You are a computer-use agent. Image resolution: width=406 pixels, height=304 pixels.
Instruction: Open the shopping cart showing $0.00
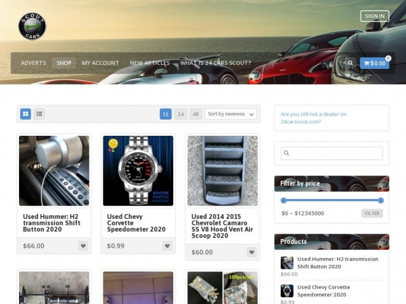pyautogui.click(x=375, y=63)
